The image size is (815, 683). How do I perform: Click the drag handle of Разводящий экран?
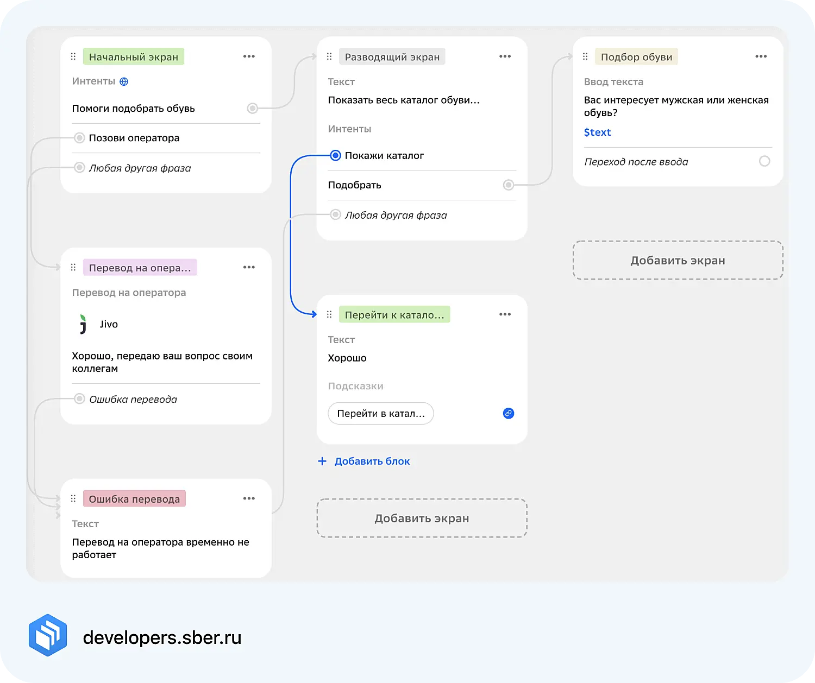(329, 56)
